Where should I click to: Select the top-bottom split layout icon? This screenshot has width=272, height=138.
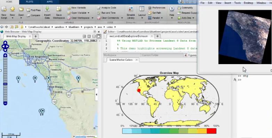[x=94, y=36]
